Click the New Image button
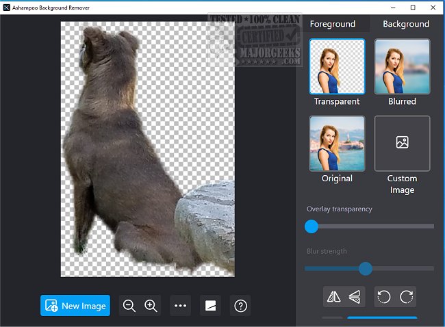Screen dimensions: 445x327 click(x=75, y=306)
